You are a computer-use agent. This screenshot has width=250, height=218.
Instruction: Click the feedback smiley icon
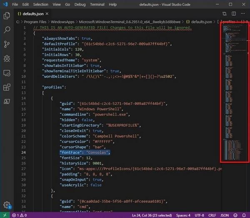point(235,216)
